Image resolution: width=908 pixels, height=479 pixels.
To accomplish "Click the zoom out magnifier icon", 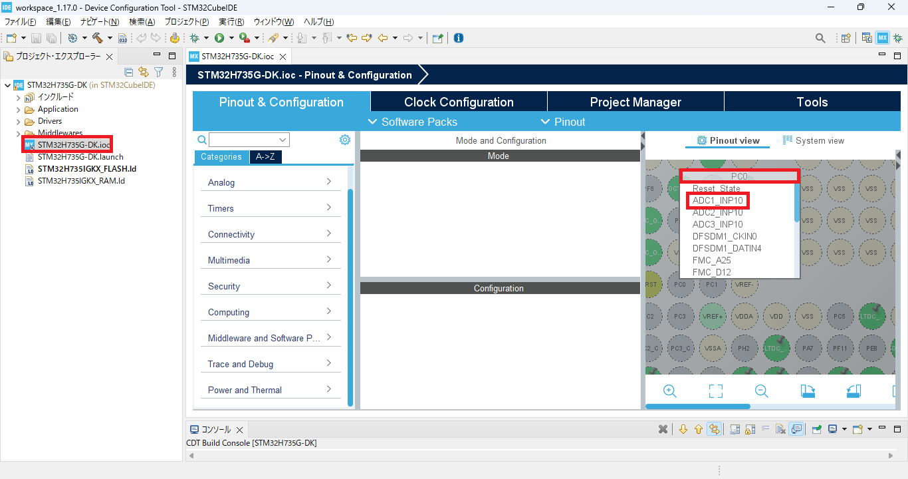I will [x=761, y=391].
